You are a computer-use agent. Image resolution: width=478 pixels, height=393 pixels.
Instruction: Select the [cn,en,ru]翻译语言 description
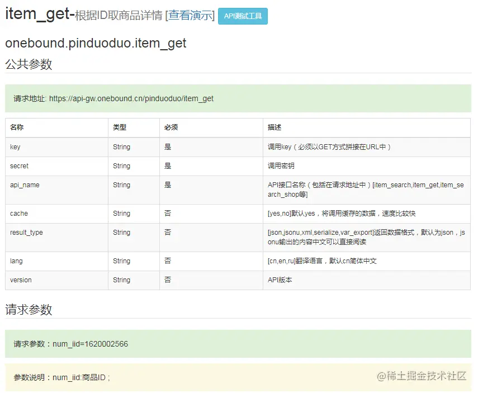click(x=322, y=261)
